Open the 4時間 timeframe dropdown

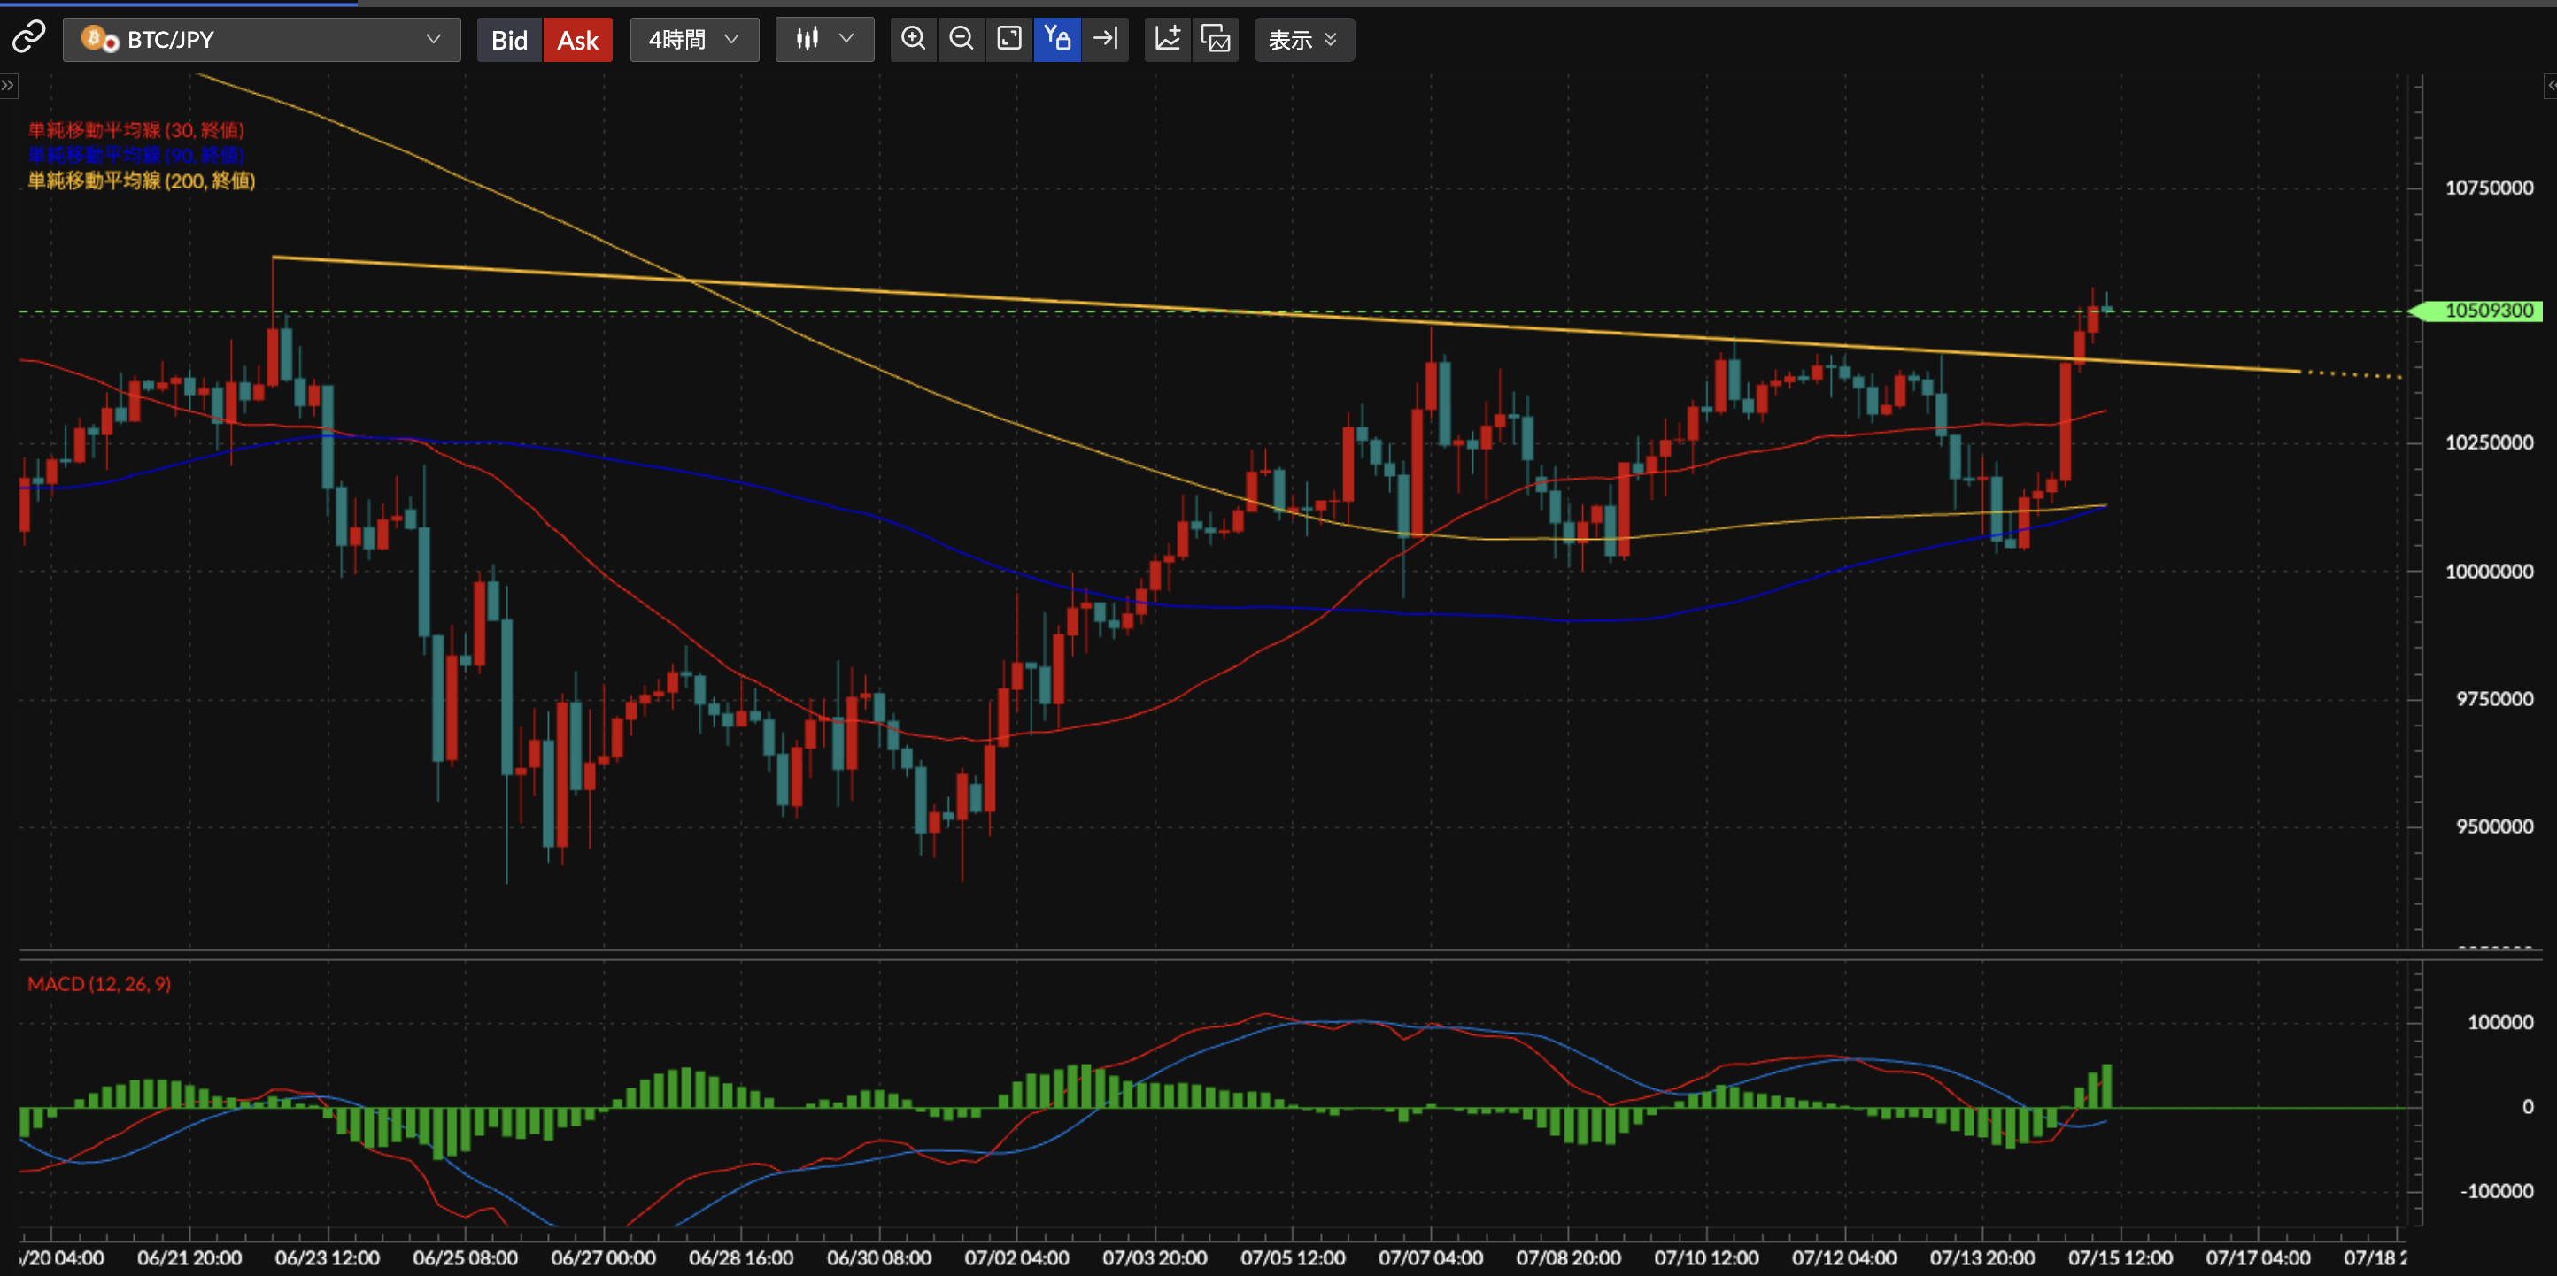pyautogui.click(x=694, y=40)
